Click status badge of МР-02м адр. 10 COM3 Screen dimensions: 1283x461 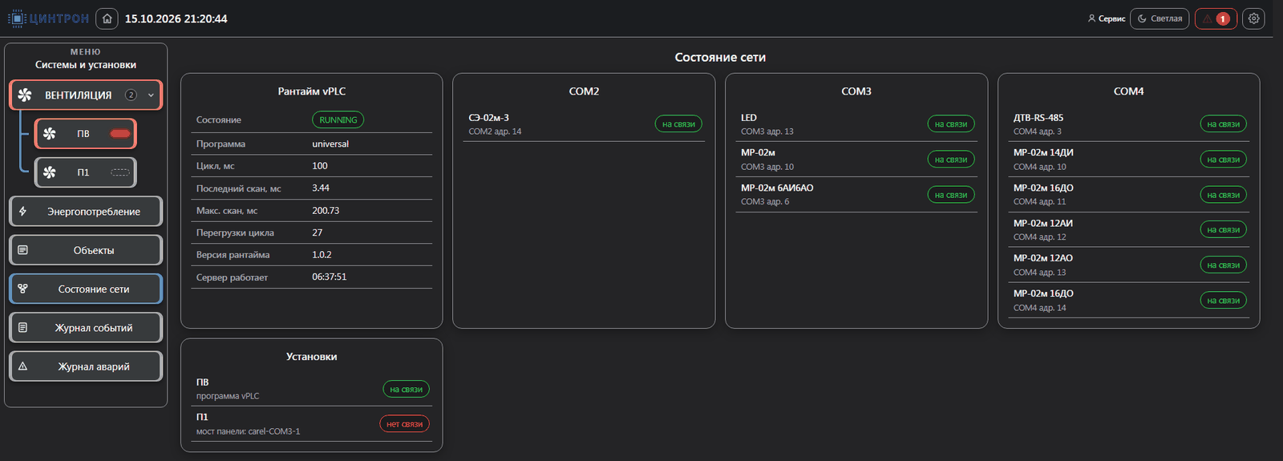tap(951, 160)
